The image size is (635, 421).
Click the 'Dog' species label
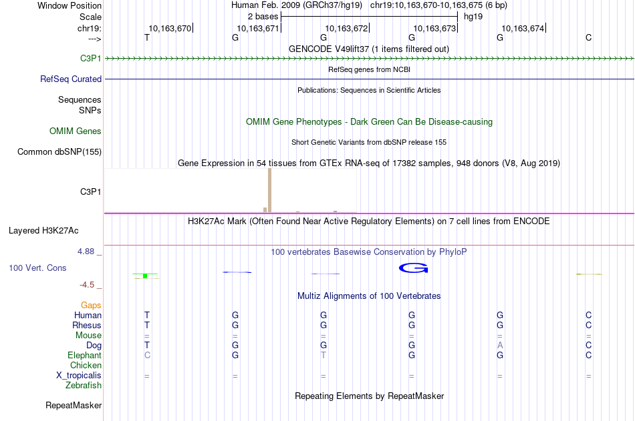click(x=94, y=346)
